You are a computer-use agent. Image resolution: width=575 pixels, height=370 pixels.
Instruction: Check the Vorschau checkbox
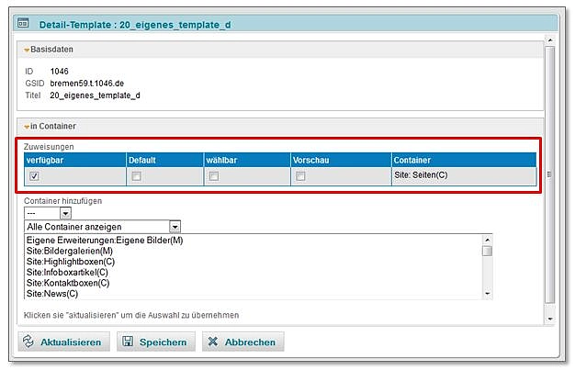(x=300, y=176)
